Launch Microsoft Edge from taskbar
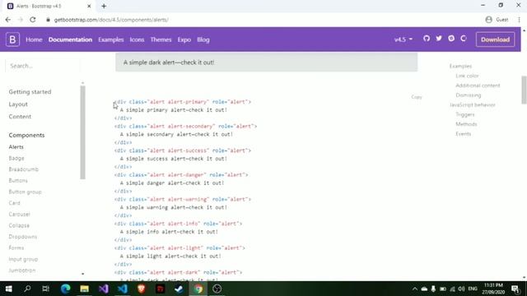Screen dimensions: 527x296 click(66, 289)
